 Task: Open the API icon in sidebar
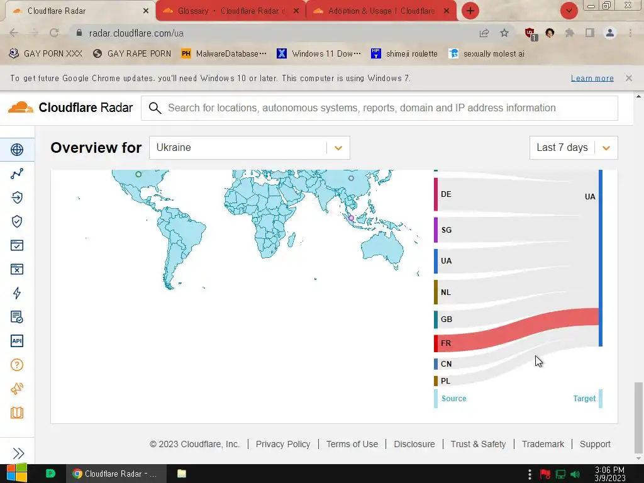tap(17, 341)
